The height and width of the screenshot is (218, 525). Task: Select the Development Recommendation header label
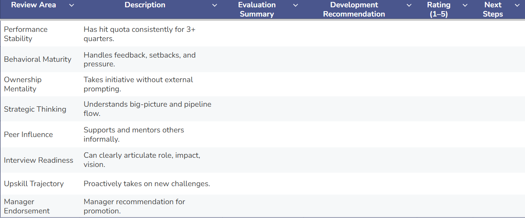click(x=354, y=10)
